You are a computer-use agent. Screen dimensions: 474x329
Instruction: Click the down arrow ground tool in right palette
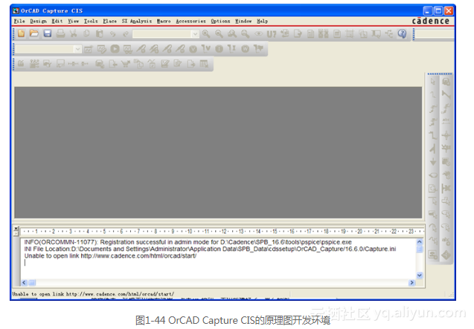click(433, 162)
